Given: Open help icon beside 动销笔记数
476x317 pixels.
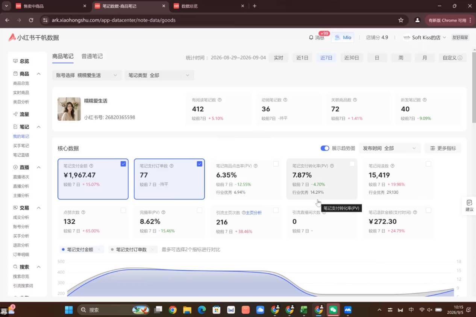Looking at the screenshot, I should pyautogui.click(x=285, y=100).
